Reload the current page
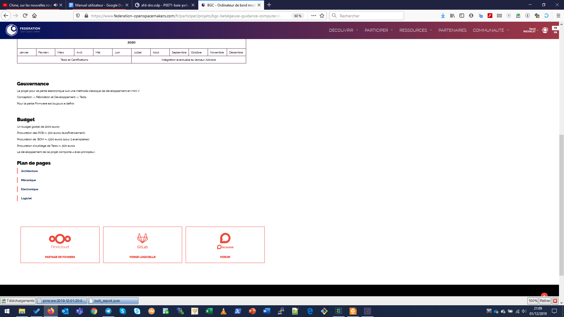Screen dimensions: 564x317 coord(25,16)
